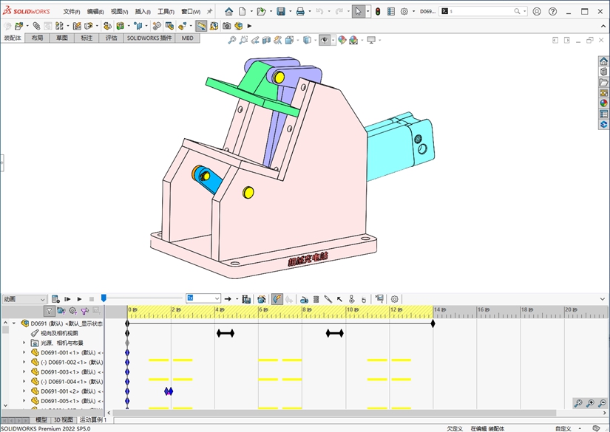The width and height of the screenshot is (610, 432).
Task: Collapse the MotionManager panel chevron
Action: (x=603, y=299)
